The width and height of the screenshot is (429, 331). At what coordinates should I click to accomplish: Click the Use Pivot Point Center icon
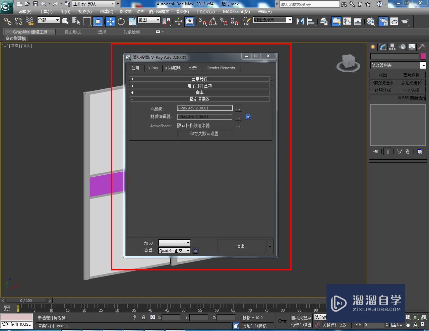[166, 21]
